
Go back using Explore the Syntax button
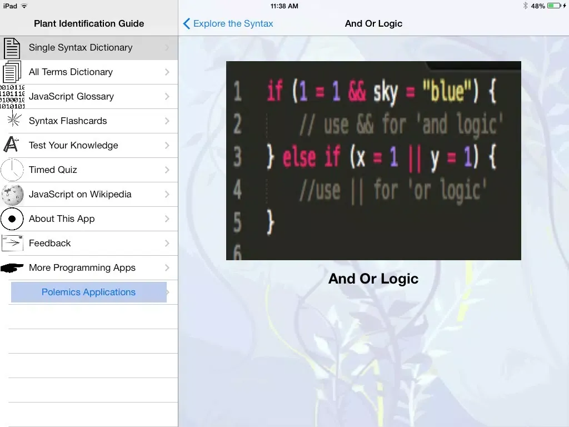click(x=228, y=23)
